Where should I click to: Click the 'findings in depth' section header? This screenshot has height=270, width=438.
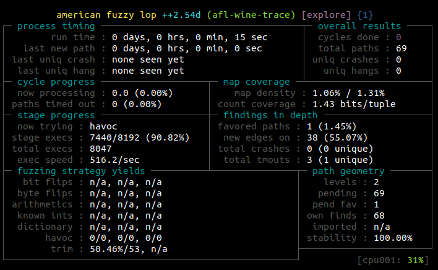(270, 115)
